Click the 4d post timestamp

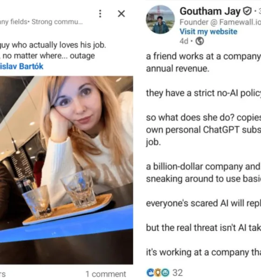[184, 41]
